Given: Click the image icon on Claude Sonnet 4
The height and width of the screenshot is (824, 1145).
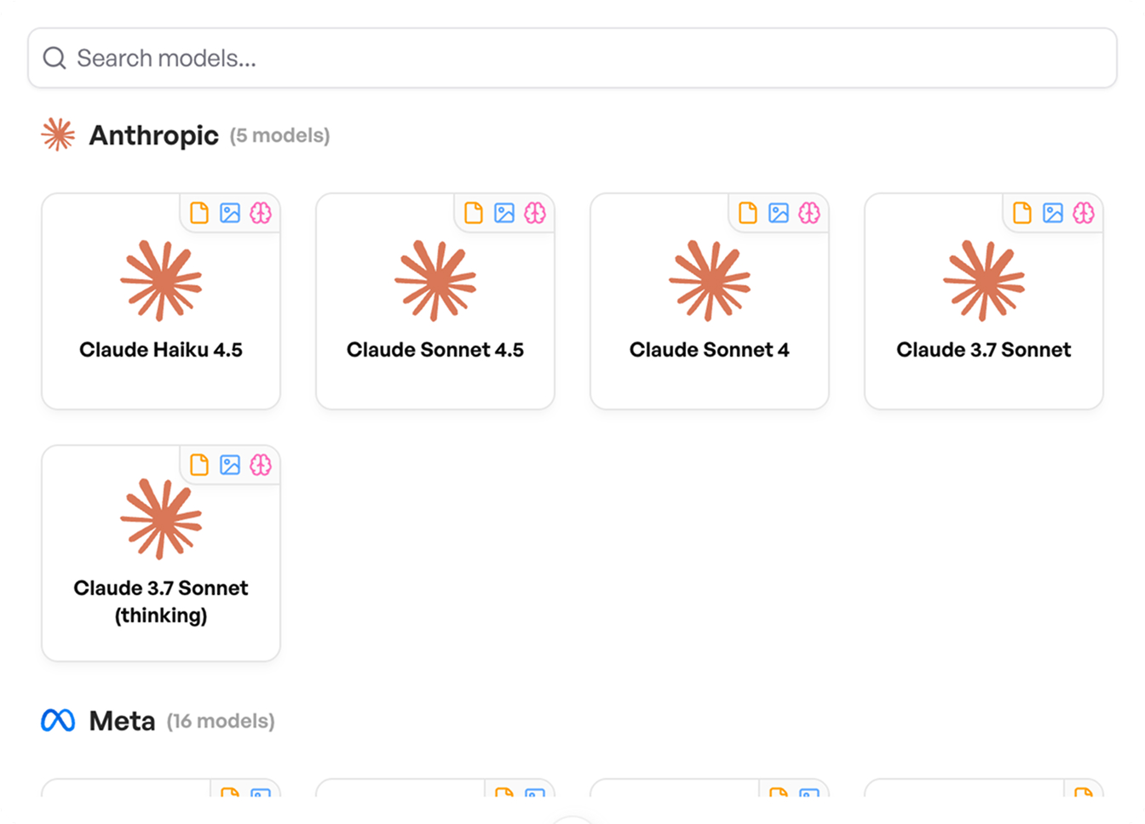Looking at the screenshot, I should 779,213.
